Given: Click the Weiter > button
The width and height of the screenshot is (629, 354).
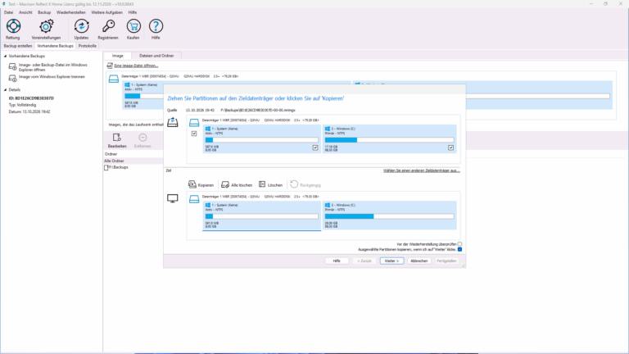Looking at the screenshot, I should tap(392, 261).
